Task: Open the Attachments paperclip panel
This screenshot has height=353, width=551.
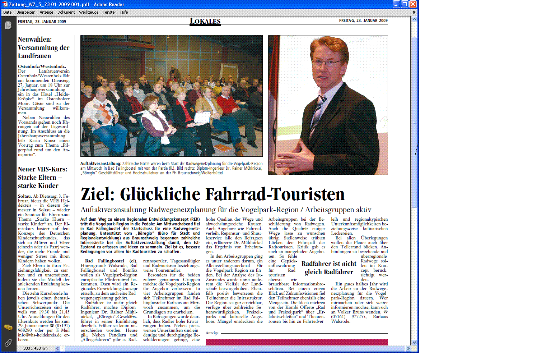Action: [x=8, y=343]
